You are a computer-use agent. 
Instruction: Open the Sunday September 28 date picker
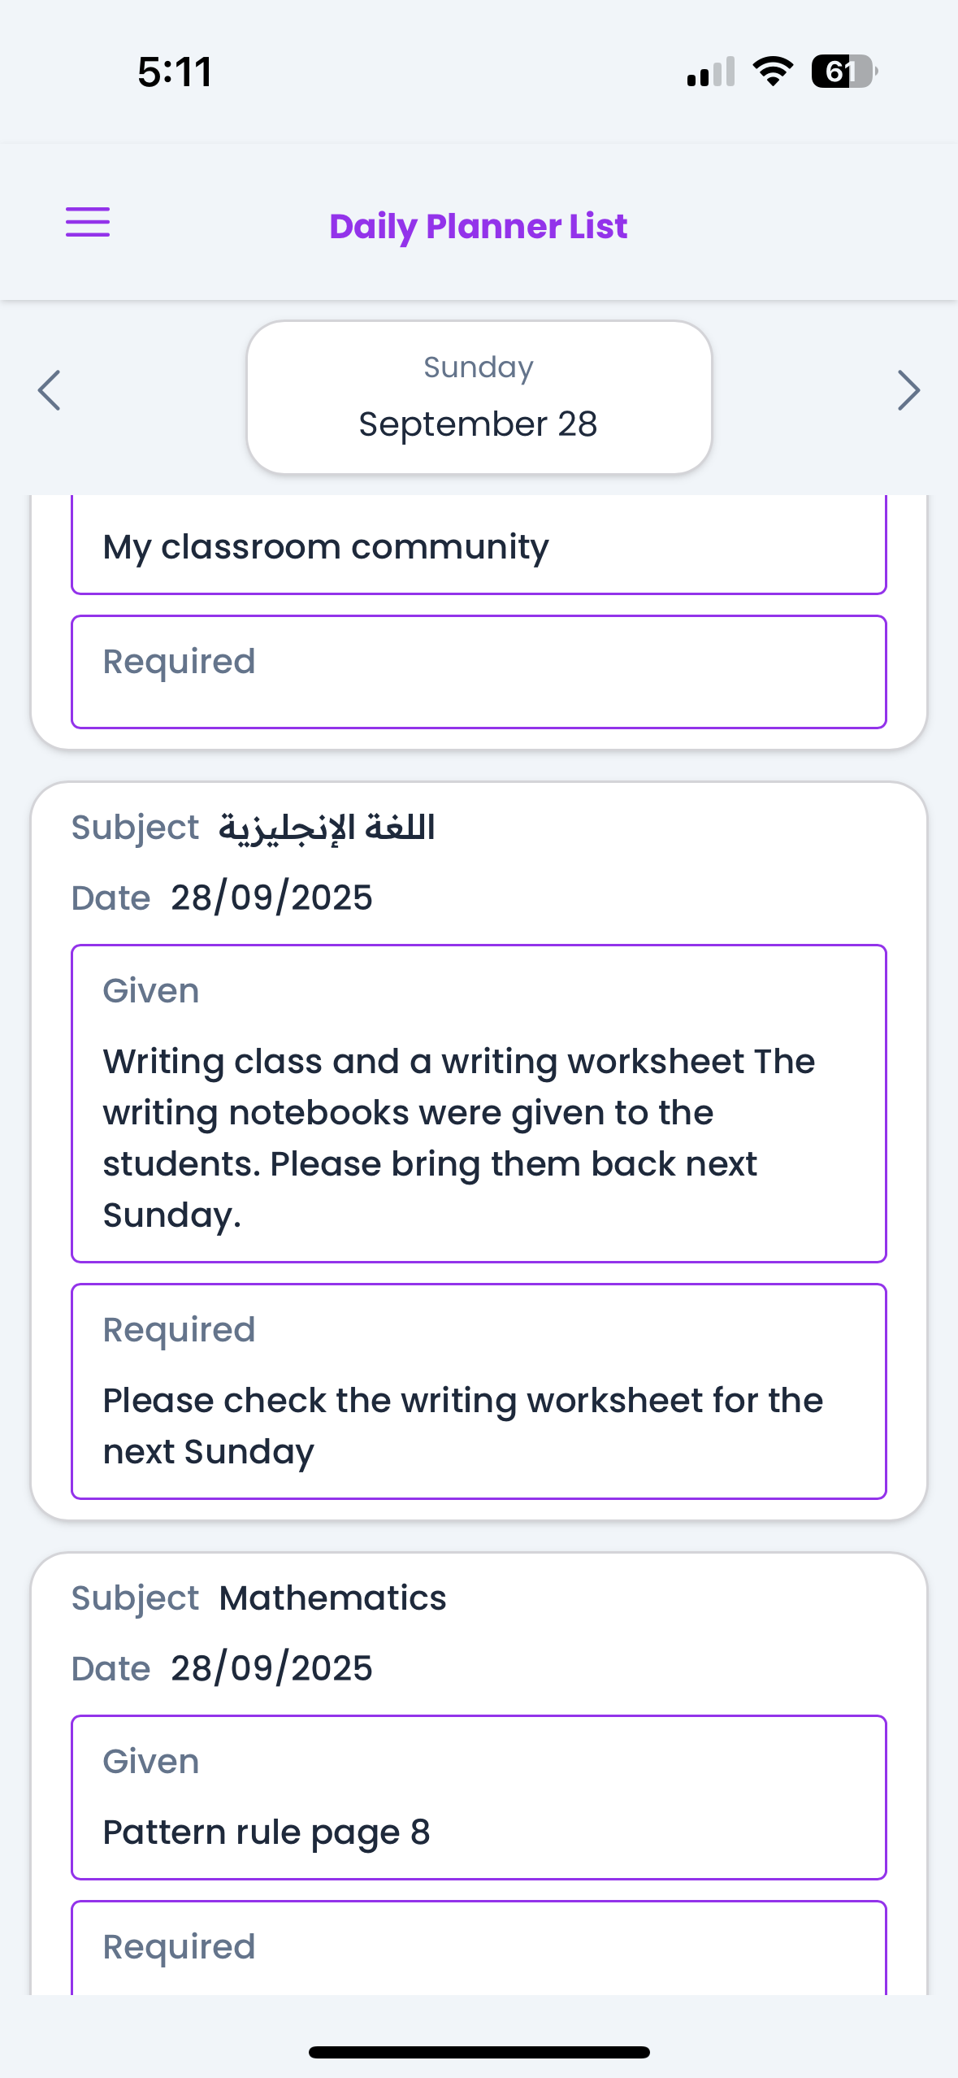click(x=479, y=397)
